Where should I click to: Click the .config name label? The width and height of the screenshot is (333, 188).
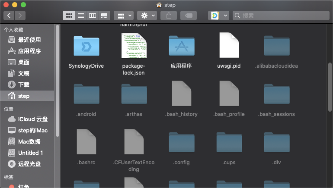pyautogui.click(x=181, y=163)
